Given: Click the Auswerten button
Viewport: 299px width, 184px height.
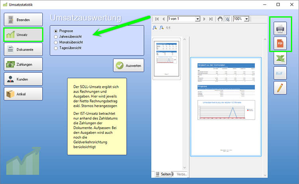Looking at the screenshot, I should tap(128, 66).
